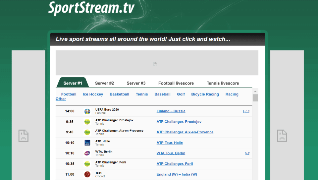Click the 10:10 time in the ATP. Halle row
This screenshot has width=318, height=180.
[70, 143]
